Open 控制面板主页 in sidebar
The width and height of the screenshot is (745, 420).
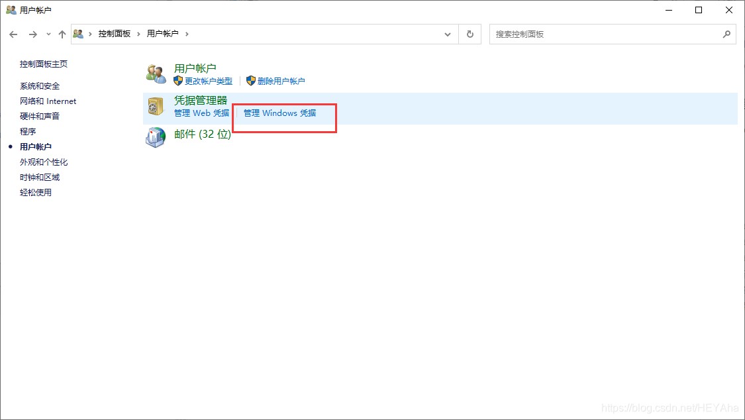[x=44, y=64]
